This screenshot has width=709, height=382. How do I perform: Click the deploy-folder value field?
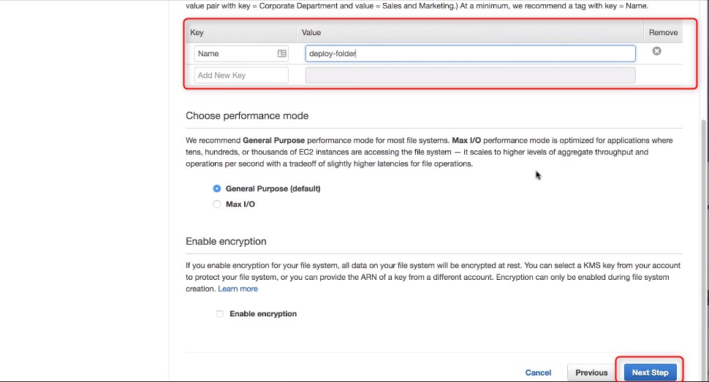(470, 53)
